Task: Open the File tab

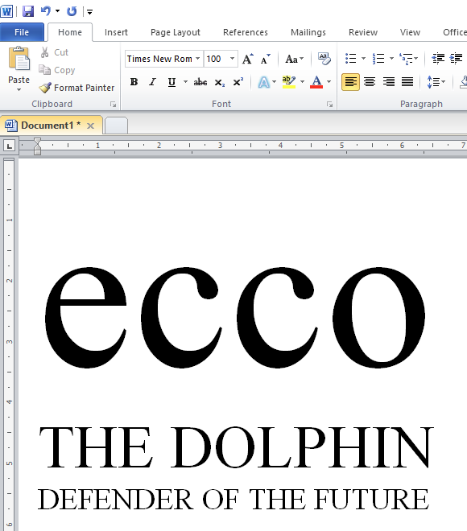Action: pyautogui.click(x=22, y=32)
